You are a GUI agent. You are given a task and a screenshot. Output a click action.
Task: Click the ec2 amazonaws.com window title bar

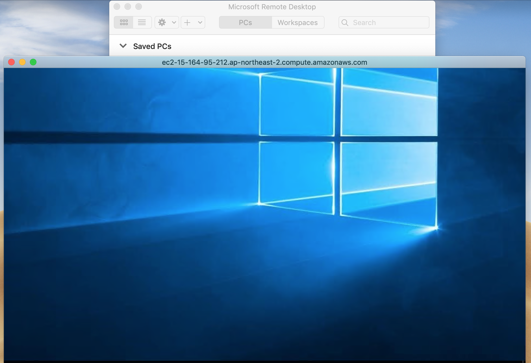(x=264, y=62)
